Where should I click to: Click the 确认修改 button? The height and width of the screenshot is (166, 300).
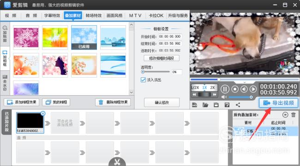point(162,103)
